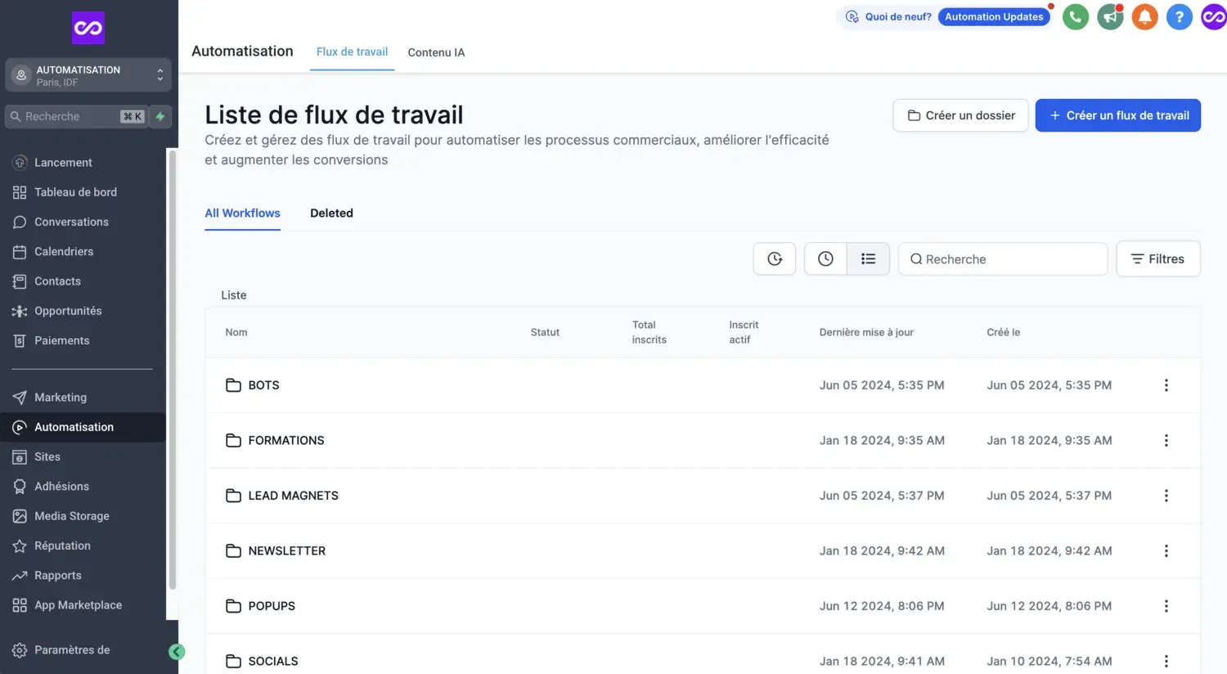
Task: Switch to Flux de travail tab
Action: coord(352,52)
